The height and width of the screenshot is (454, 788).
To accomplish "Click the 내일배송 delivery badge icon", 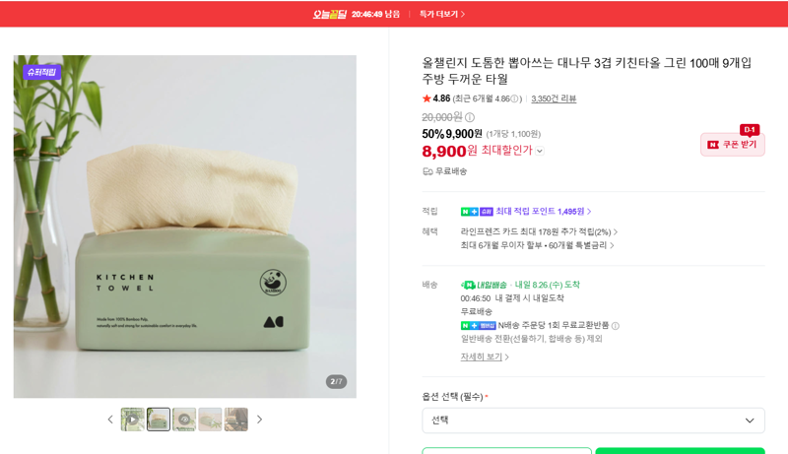I will click(x=468, y=285).
